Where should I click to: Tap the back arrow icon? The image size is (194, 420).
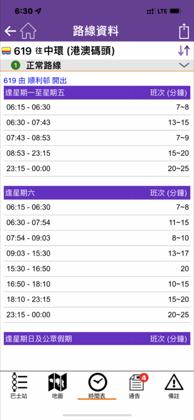(10, 31)
